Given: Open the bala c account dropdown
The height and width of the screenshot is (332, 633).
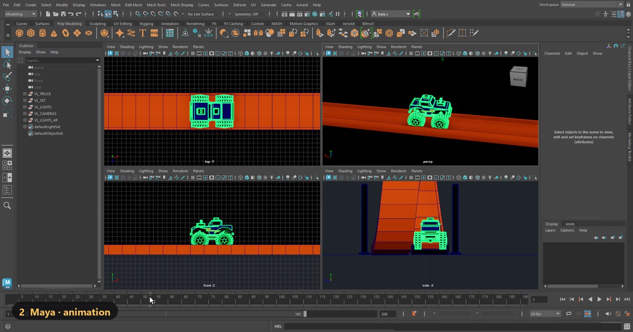Looking at the screenshot, I should pyautogui.click(x=391, y=14).
